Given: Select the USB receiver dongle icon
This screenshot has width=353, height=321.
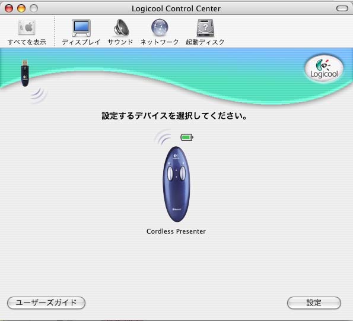Looking at the screenshot, I should [25, 73].
